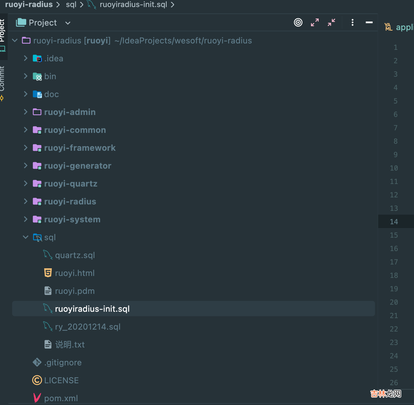The image size is (414, 405).
Task: Click line number 14 in editor gutter
Action: coord(394,222)
